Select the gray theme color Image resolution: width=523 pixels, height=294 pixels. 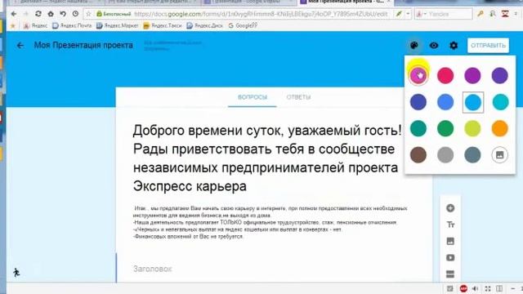[445, 154]
